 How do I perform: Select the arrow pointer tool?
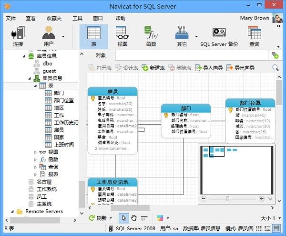point(123,218)
